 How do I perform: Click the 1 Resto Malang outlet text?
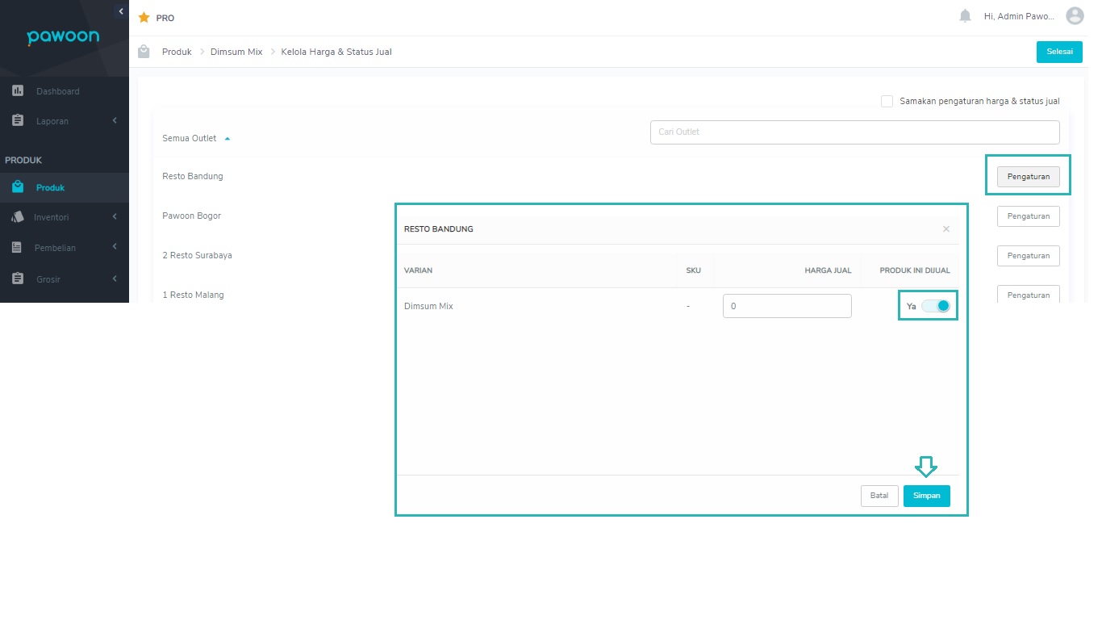pyautogui.click(x=193, y=295)
